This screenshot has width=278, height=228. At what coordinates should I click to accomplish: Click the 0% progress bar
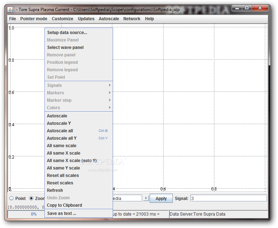[26, 214]
